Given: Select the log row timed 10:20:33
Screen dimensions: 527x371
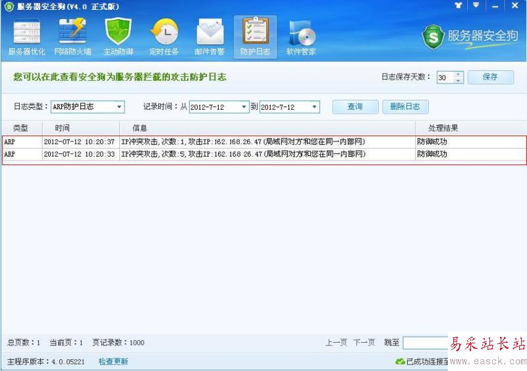Looking at the screenshot, I should (264, 154).
